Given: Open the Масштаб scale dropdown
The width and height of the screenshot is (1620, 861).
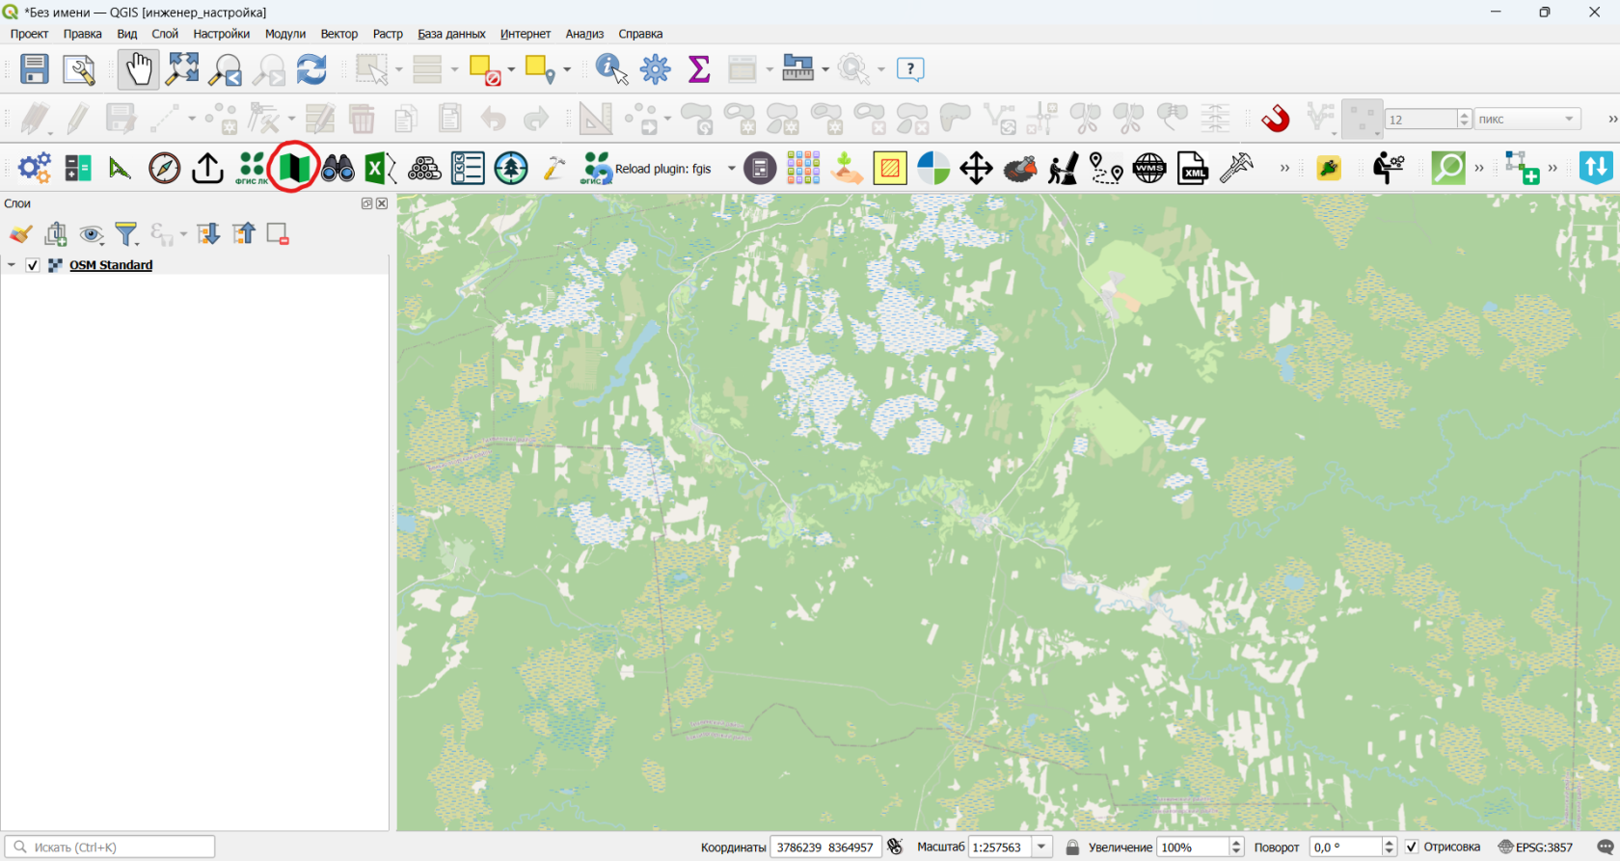Looking at the screenshot, I should pyautogui.click(x=1041, y=847).
